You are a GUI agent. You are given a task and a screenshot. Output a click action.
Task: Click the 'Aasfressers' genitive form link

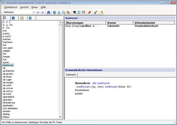coord(83,87)
